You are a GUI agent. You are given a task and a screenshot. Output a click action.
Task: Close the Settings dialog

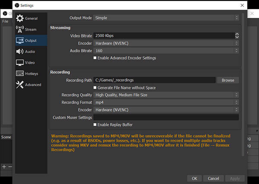(x=242, y=5)
